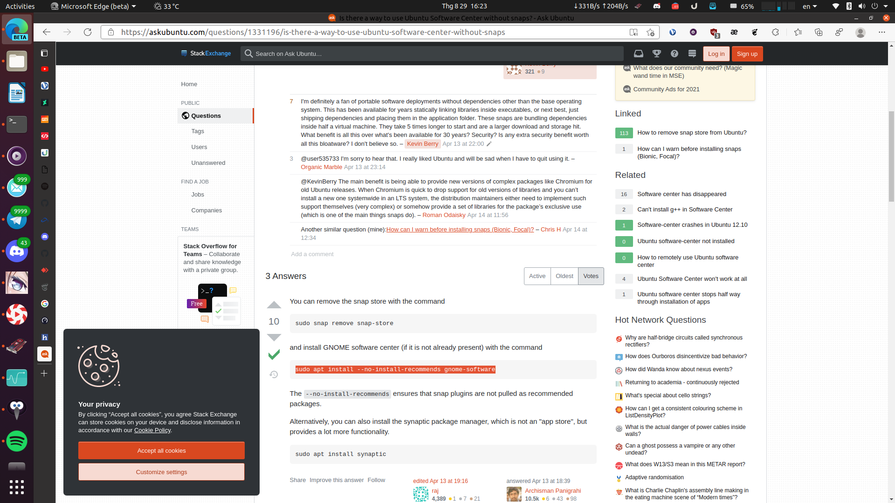
Task: Click Add a comment
Action: (x=312, y=254)
